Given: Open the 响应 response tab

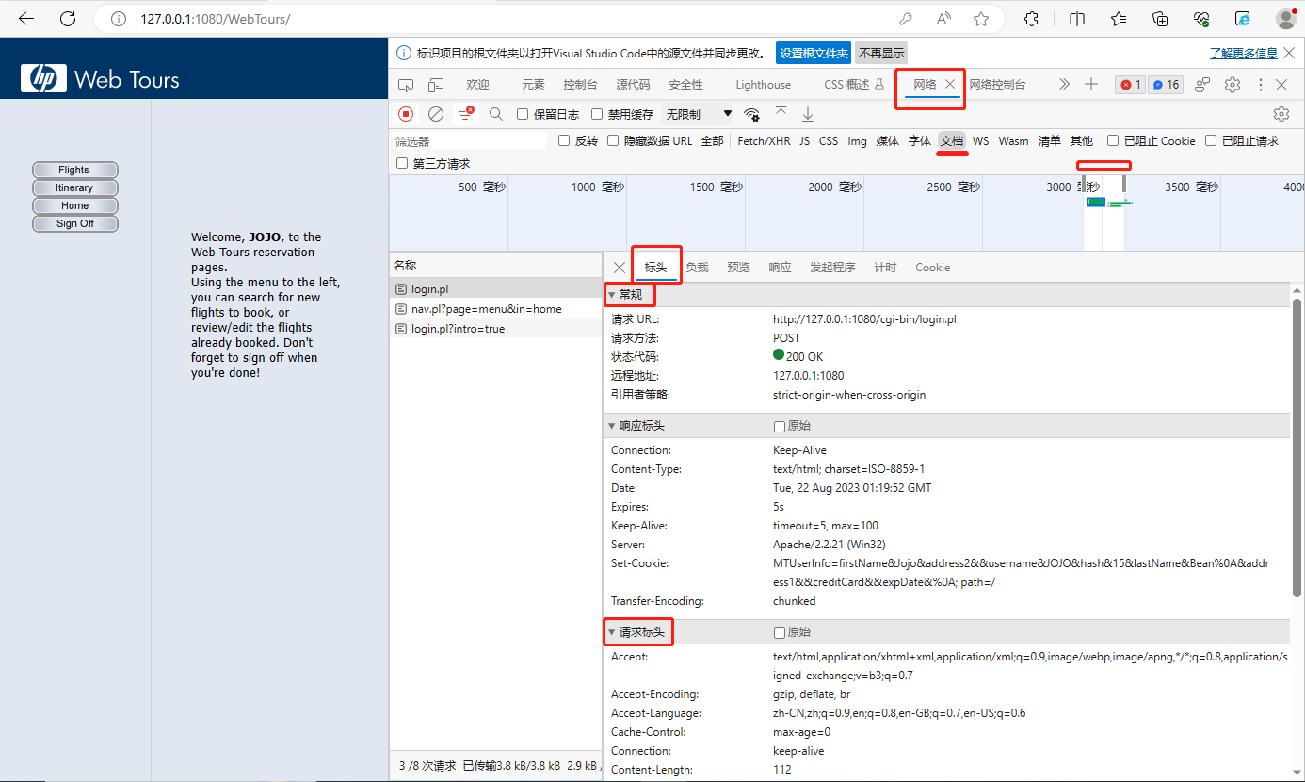Looking at the screenshot, I should coord(780,268).
